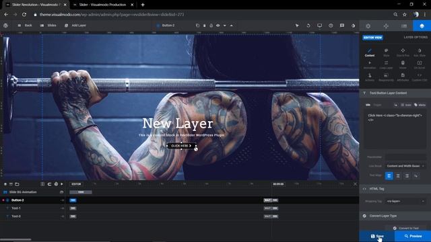Viewport: 431px width, 242px height.
Task: Edit the layer content text area
Action: point(395,129)
